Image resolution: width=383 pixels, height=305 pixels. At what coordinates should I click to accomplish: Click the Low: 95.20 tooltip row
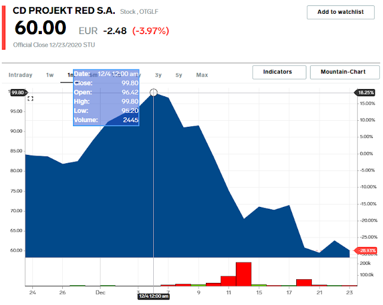coord(107,111)
